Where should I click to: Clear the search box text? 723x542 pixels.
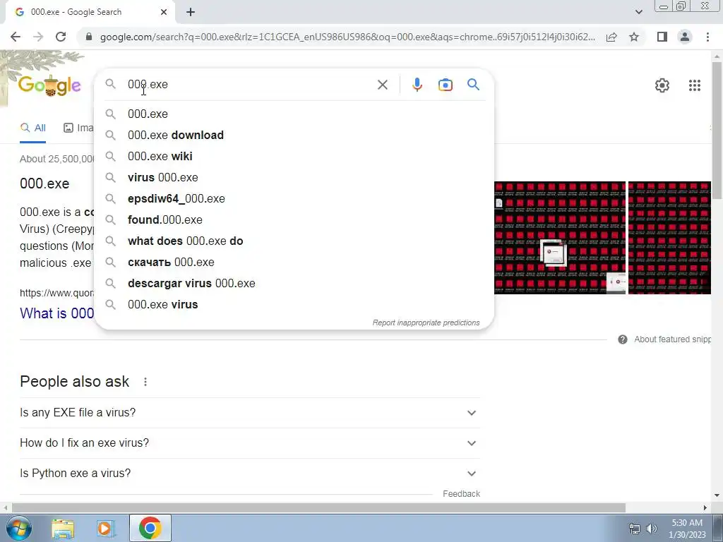click(382, 85)
